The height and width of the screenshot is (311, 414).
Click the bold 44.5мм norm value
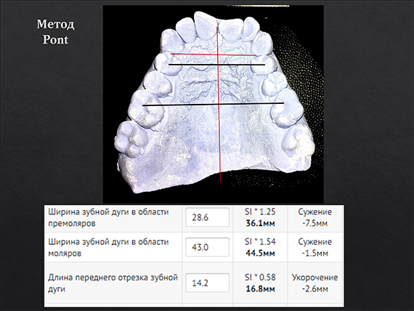(x=260, y=253)
